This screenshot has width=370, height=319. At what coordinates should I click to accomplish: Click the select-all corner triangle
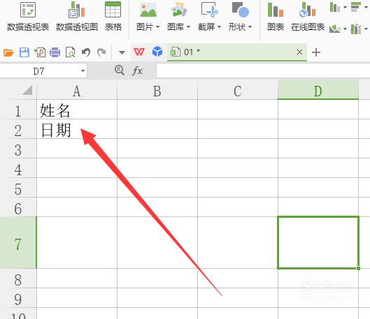pyautogui.click(x=27, y=90)
